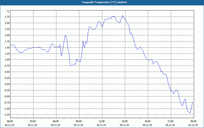Viewport: 204px width, 128px height.
Task: Click the chart title 'Taupunkt-Temperatur [°C] skaliert'
Action: coord(104,2)
